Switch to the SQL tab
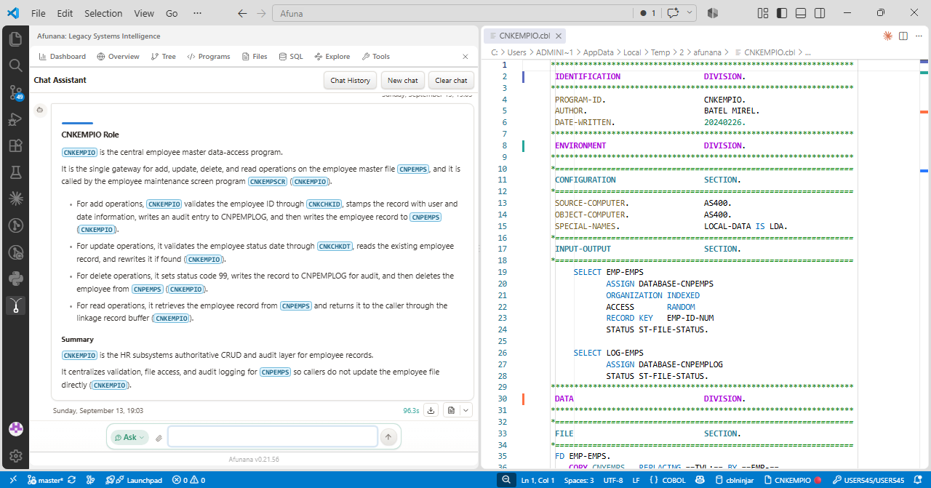 (x=291, y=57)
